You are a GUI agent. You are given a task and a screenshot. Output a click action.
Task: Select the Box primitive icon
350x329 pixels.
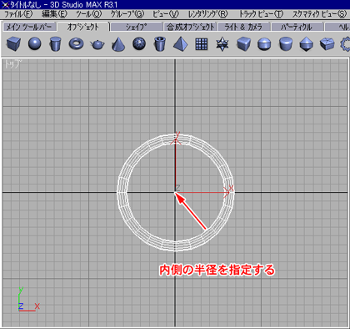click(x=13, y=44)
